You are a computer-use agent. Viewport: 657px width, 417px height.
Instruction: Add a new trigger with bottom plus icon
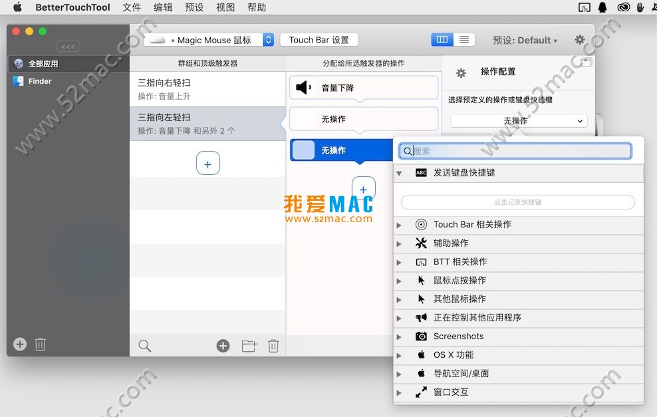click(x=223, y=346)
